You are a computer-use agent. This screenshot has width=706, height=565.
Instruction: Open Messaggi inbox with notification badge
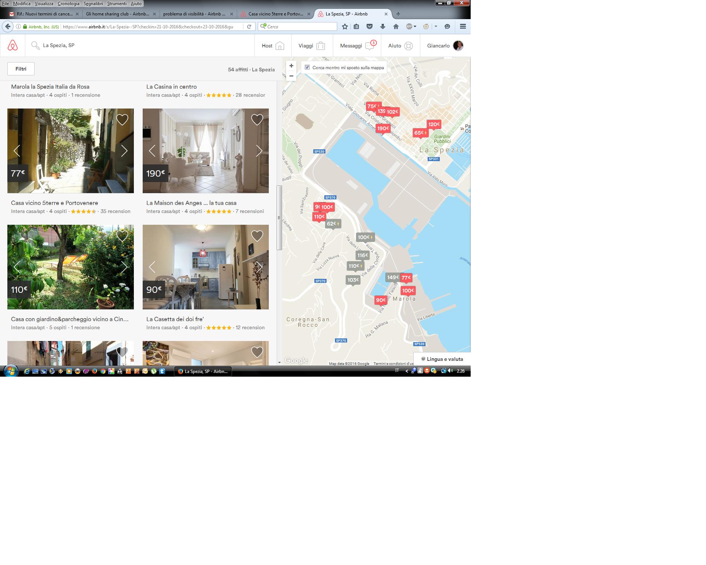point(357,46)
